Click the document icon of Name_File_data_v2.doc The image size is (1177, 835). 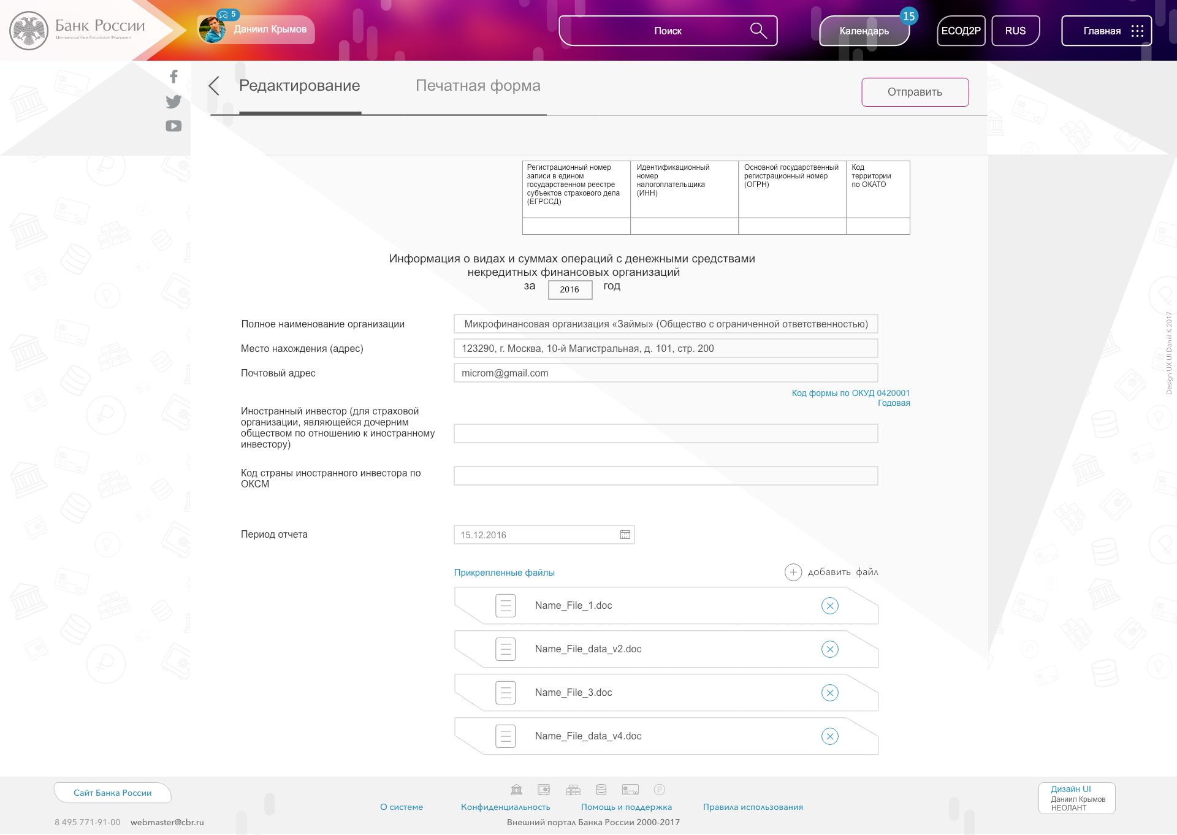(x=506, y=649)
